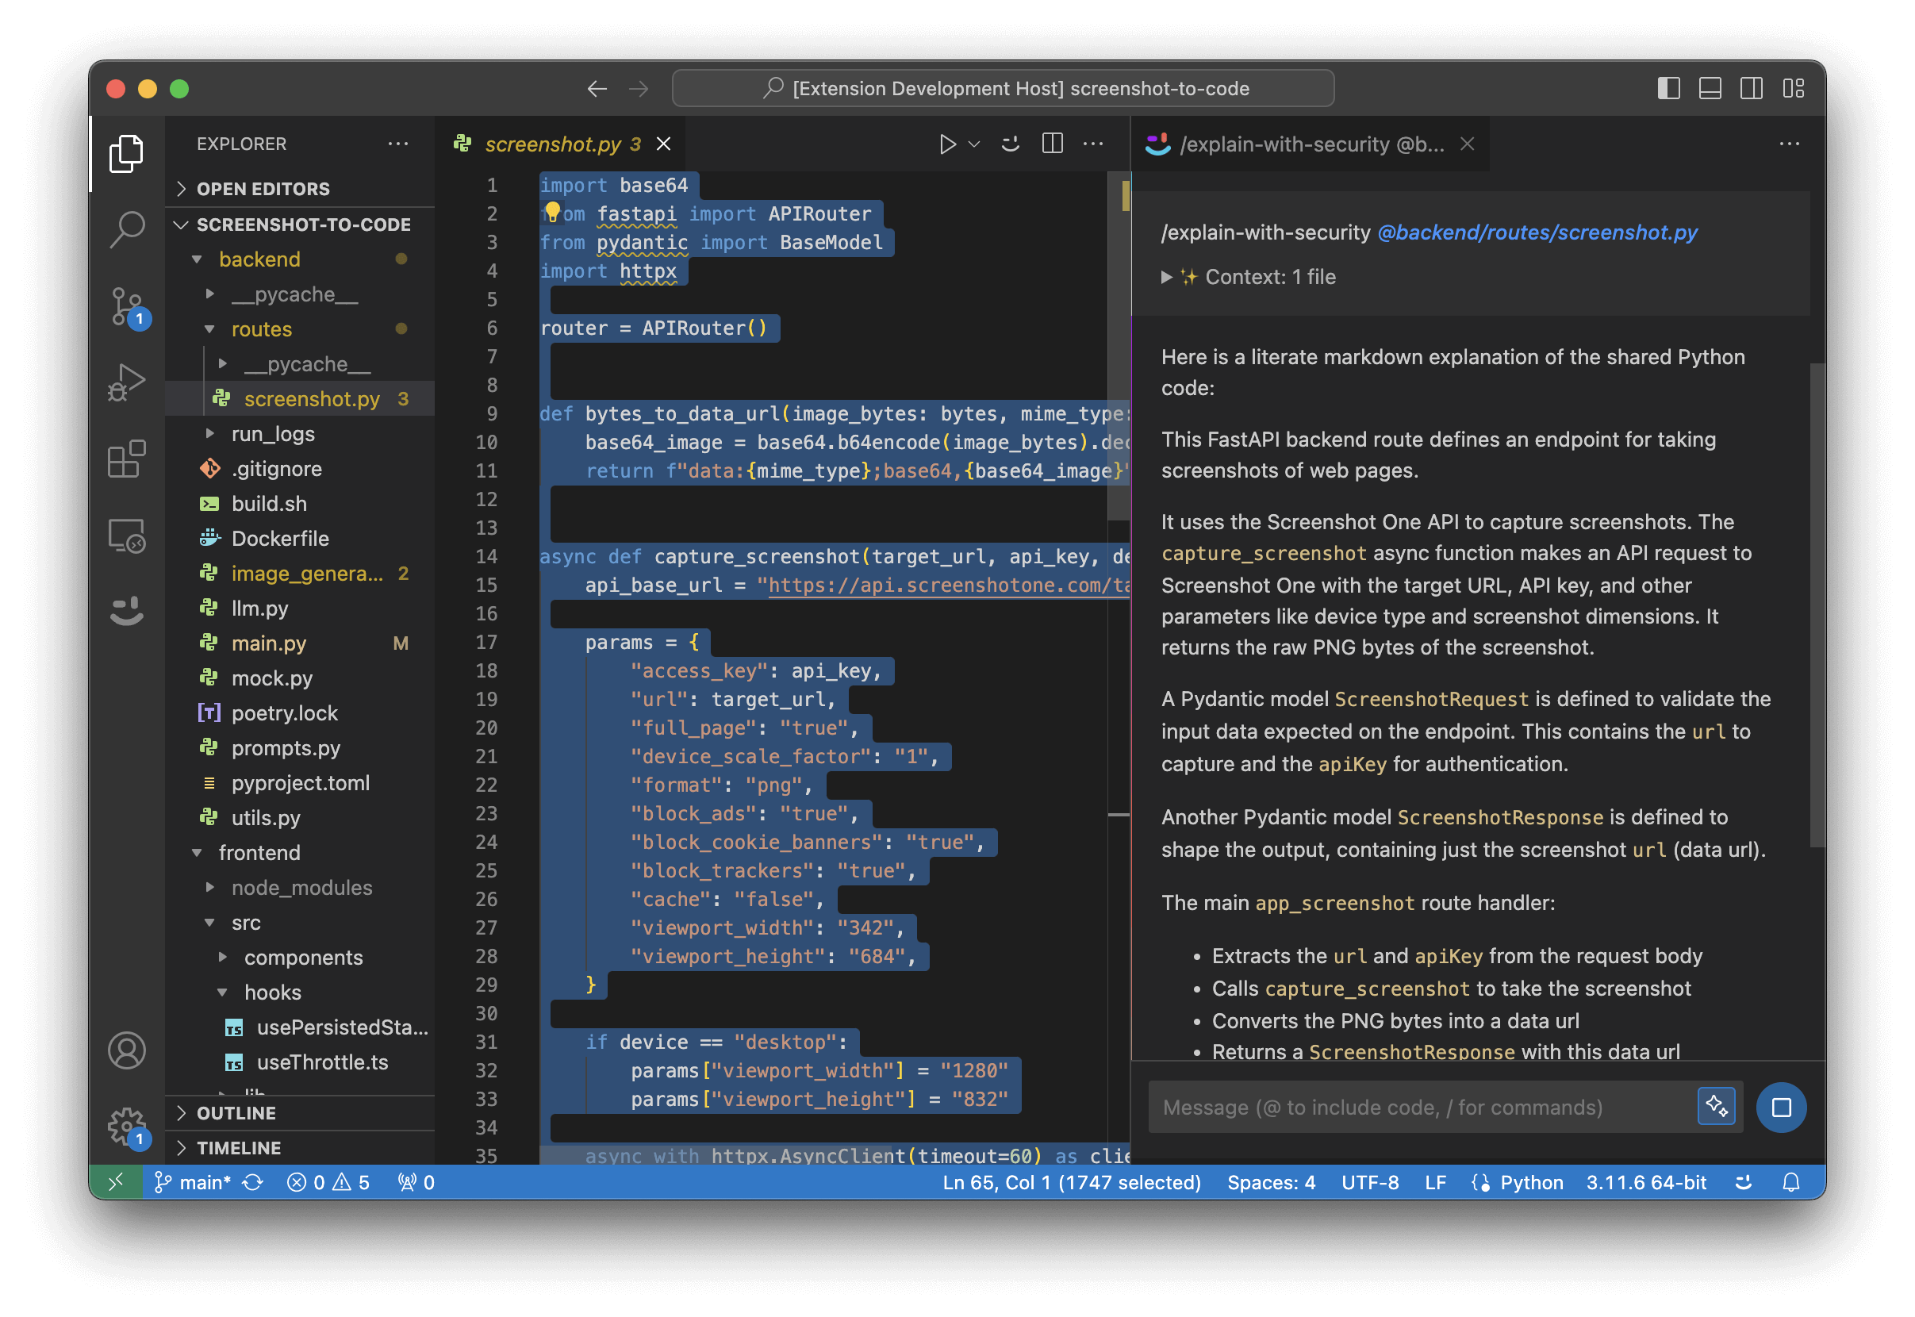Open errors and warnings problems indicator
This screenshot has width=1915, height=1317.
[328, 1182]
